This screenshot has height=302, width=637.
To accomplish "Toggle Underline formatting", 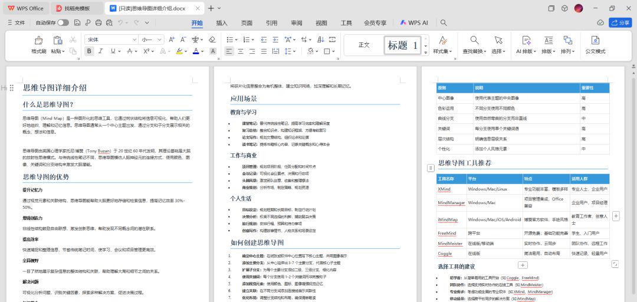I will click(113, 51).
